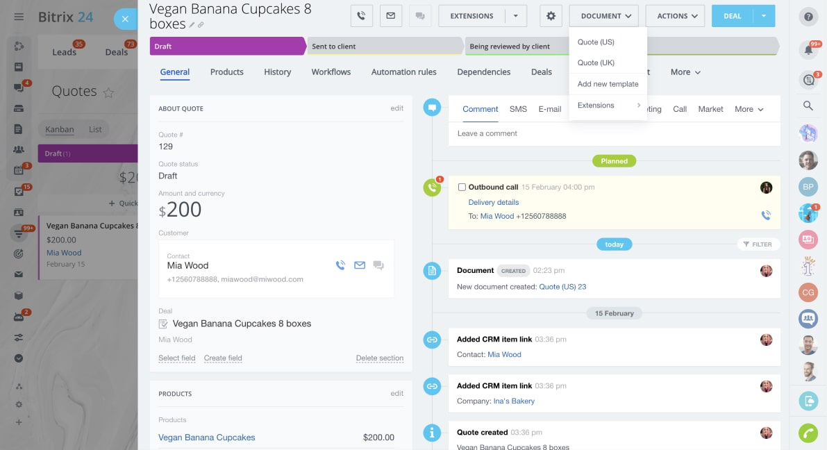The width and height of the screenshot is (827, 450).
Task: Open the Actions dropdown
Action: (674, 16)
